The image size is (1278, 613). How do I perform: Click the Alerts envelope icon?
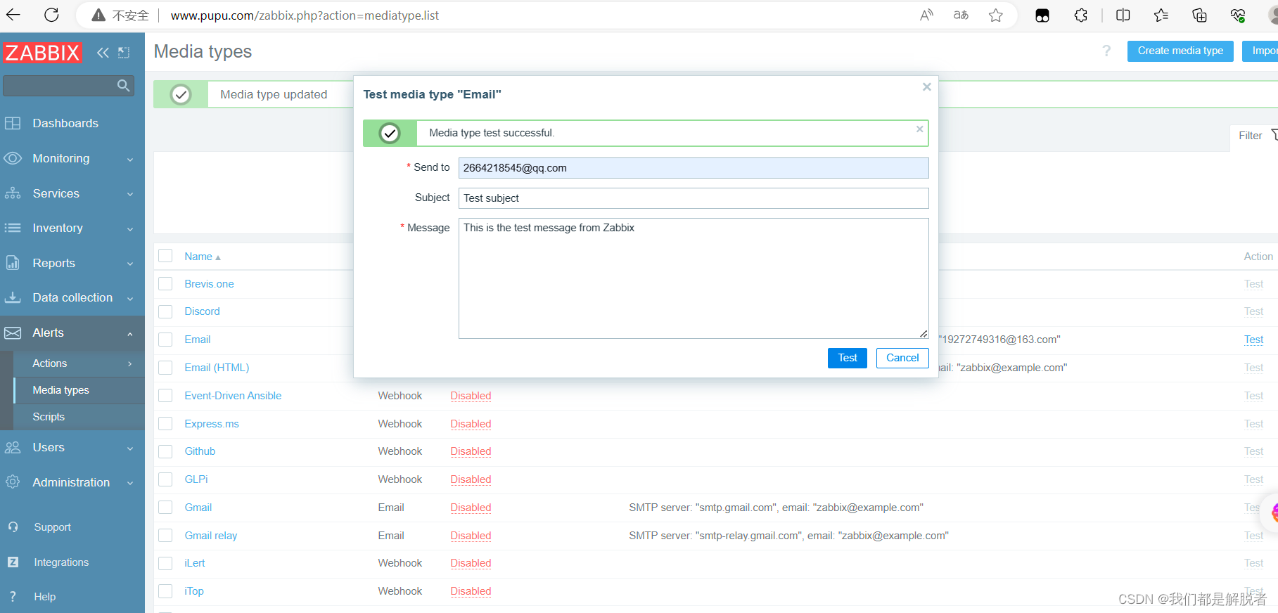(13, 333)
